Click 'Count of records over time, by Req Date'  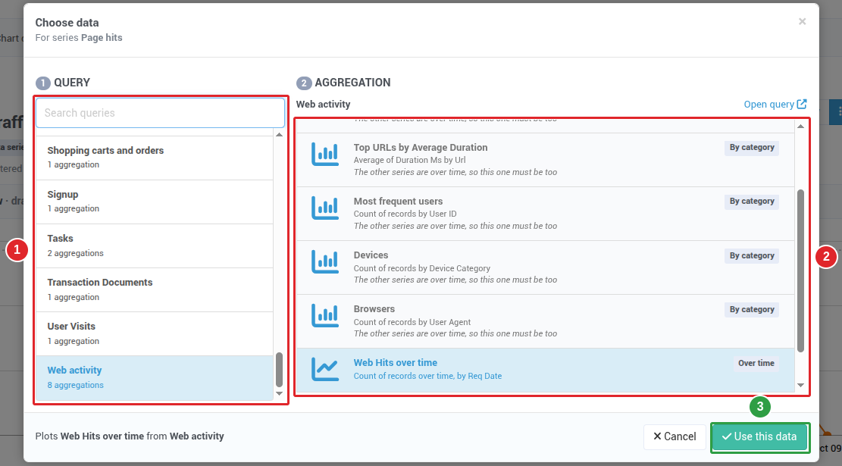[x=427, y=376]
